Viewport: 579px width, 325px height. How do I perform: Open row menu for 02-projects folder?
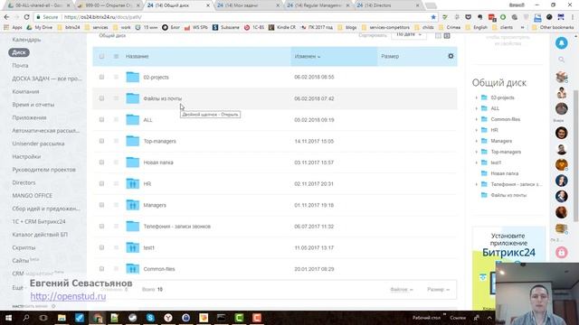tap(116, 77)
